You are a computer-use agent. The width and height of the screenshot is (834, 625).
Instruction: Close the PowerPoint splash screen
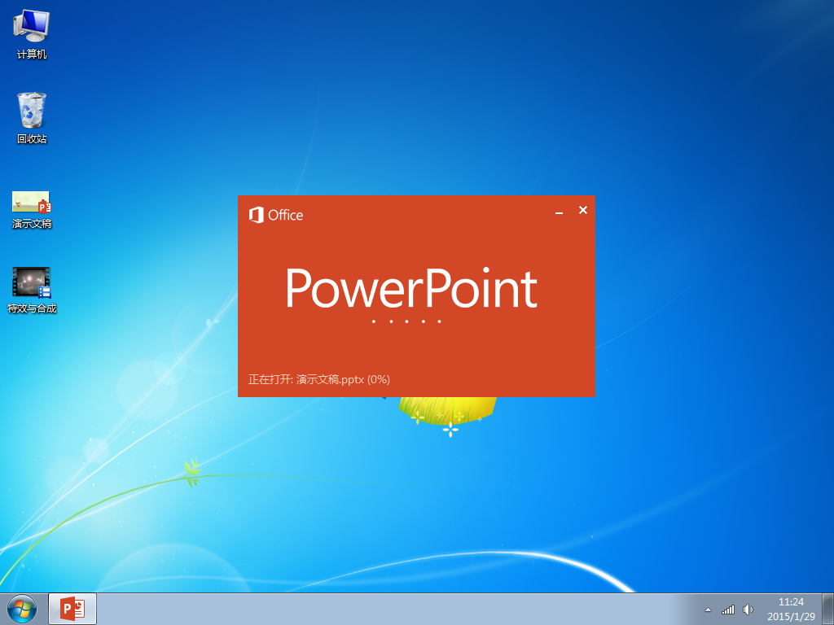(583, 210)
